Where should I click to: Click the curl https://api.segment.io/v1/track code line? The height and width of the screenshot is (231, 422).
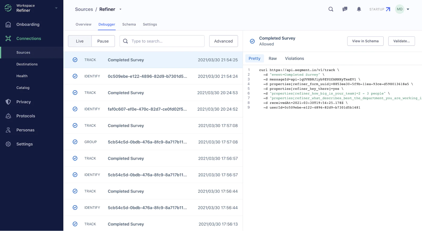point(299,70)
